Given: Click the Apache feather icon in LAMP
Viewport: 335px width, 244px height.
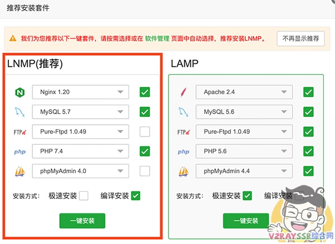Looking at the screenshot, I should (x=184, y=92).
